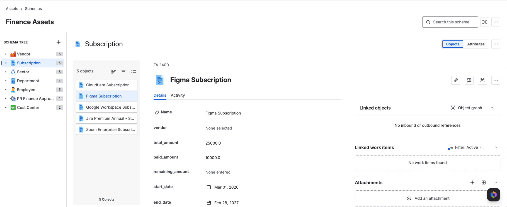
Task: Click the bulk edit objects icon
Action: tap(113, 72)
